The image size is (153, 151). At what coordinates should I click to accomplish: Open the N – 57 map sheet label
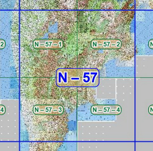tap(78, 77)
